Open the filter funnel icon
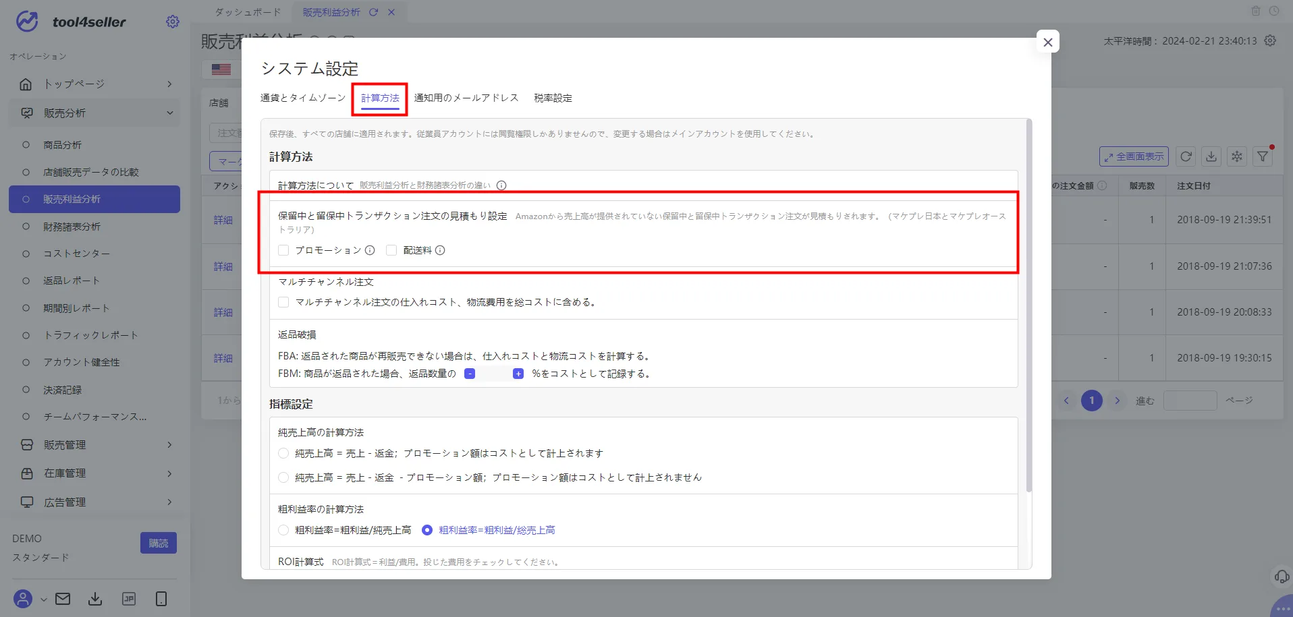1293x617 pixels. (x=1263, y=156)
